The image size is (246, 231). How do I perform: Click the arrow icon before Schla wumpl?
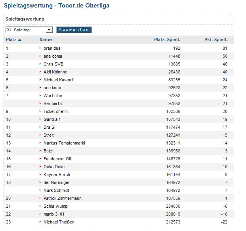tap(40, 206)
